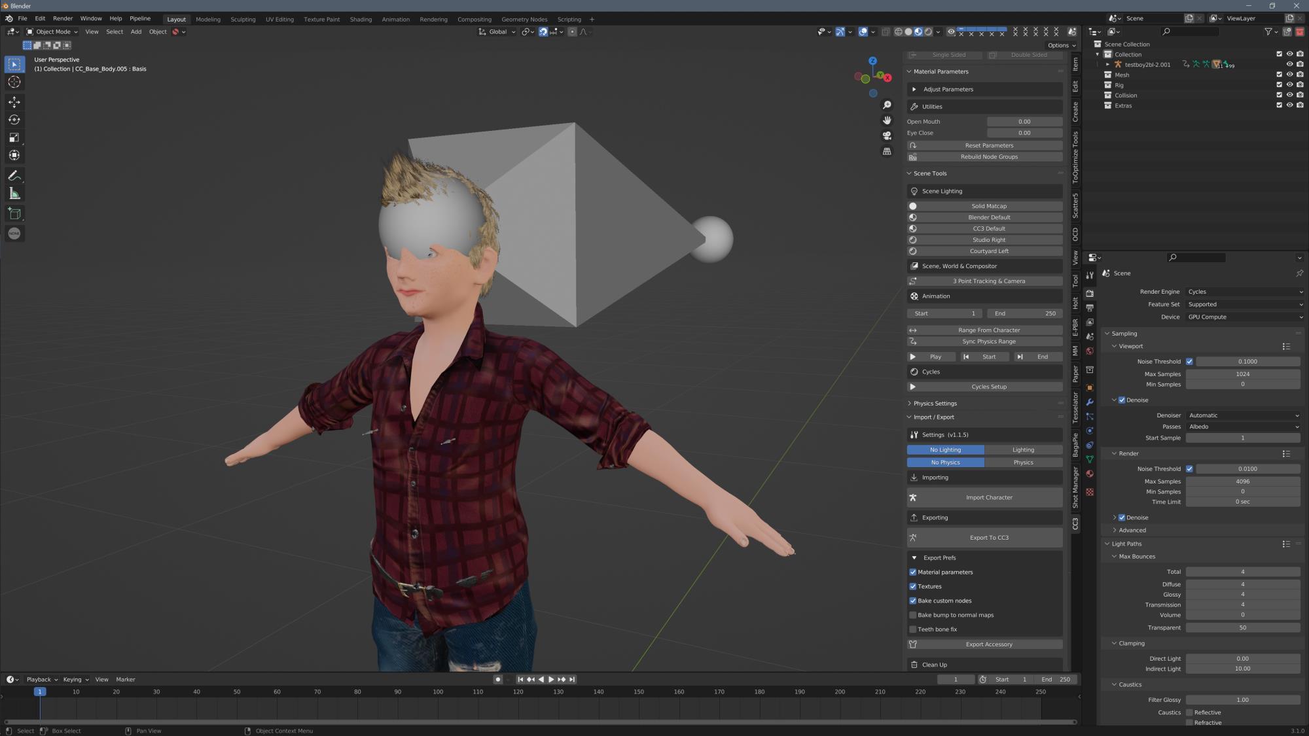Switch to rendered viewport shading
Screen dimensions: 1309x736
pos(929,31)
